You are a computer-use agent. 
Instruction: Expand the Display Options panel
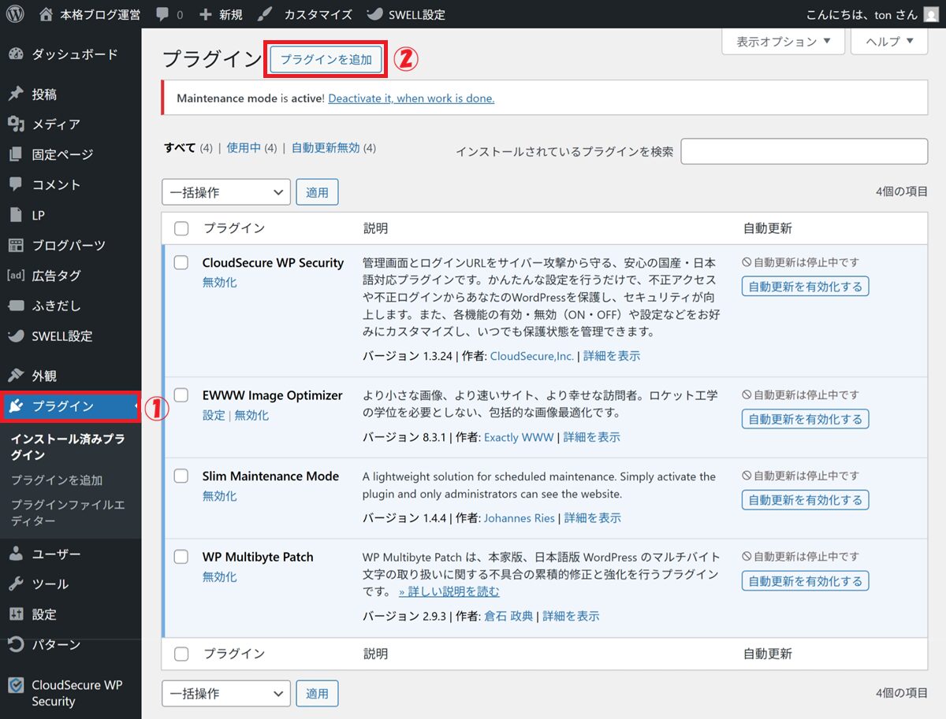783,42
